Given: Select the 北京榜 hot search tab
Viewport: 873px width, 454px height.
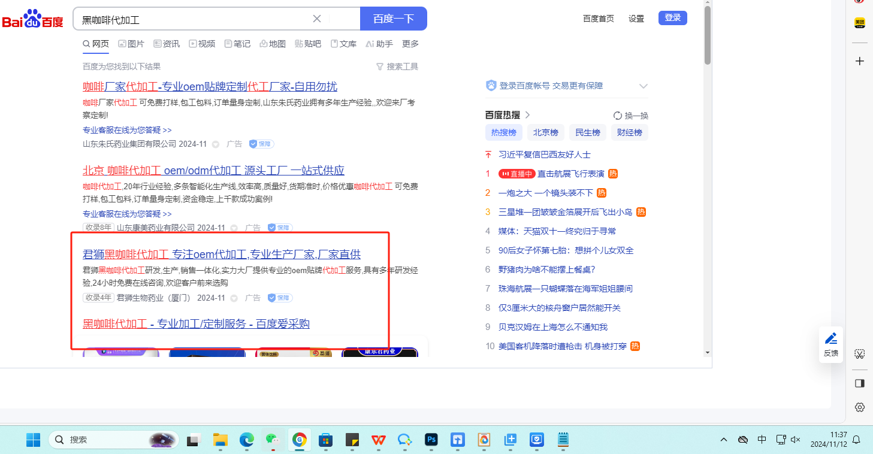Looking at the screenshot, I should (545, 132).
